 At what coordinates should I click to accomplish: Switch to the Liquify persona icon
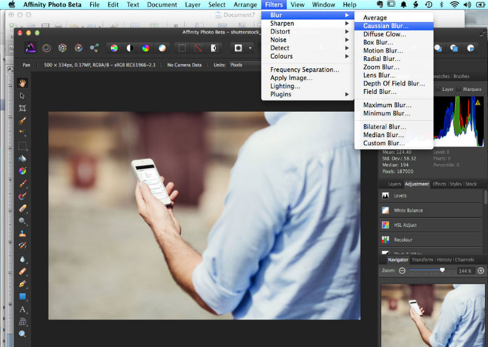coord(46,48)
